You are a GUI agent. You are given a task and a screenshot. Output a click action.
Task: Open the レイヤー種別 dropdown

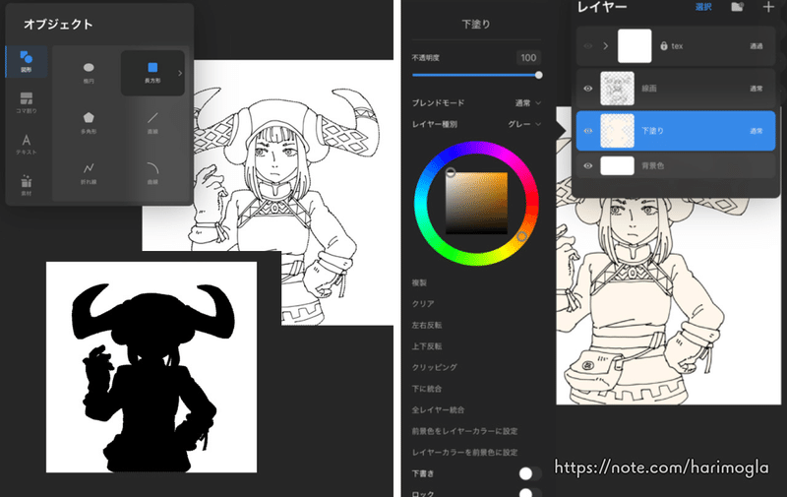(x=524, y=124)
